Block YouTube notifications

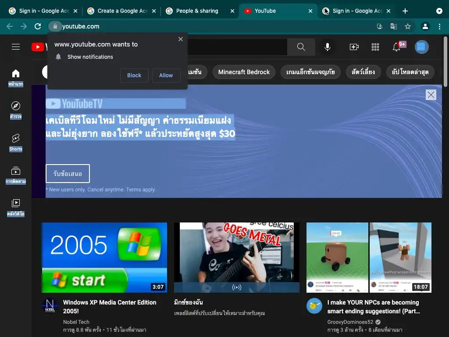(134, 75)
